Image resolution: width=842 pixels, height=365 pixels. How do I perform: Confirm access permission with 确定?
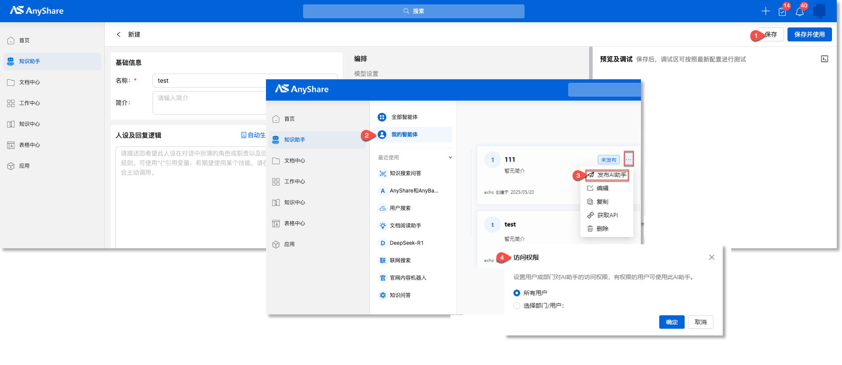672,322
